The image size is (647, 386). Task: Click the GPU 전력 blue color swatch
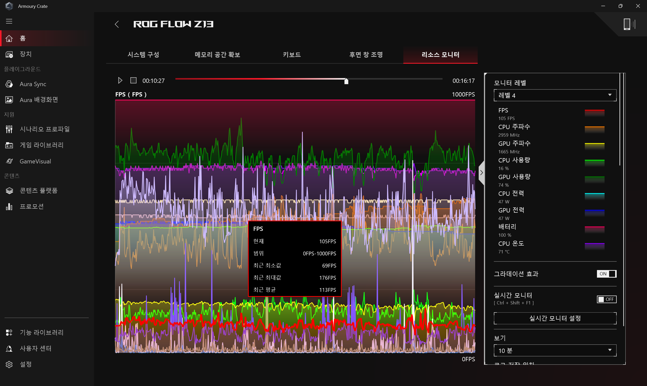point(594,212)
